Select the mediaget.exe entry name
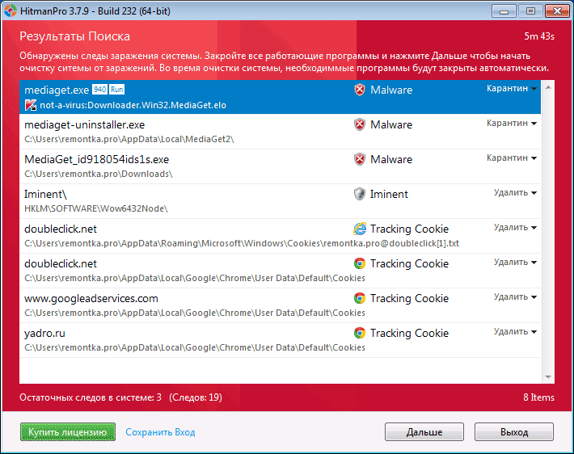574x454 pixels. 57,90
